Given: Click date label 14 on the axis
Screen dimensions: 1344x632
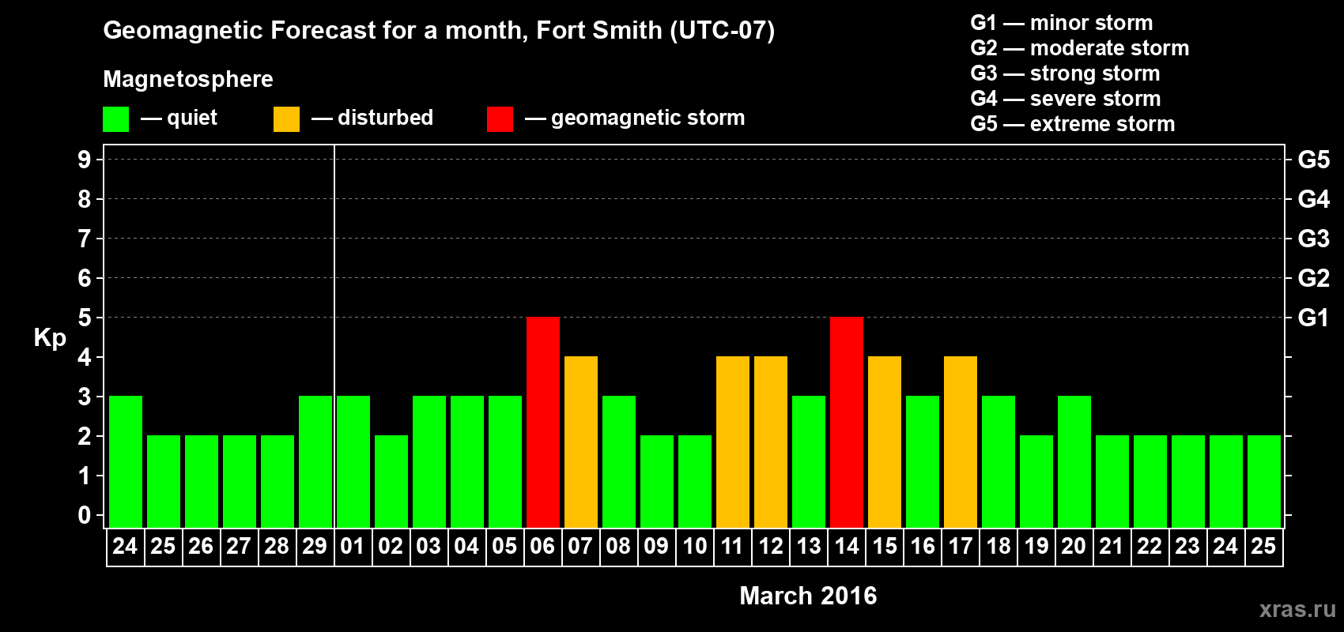Looking at the screenshot, I should click(847, 547).
